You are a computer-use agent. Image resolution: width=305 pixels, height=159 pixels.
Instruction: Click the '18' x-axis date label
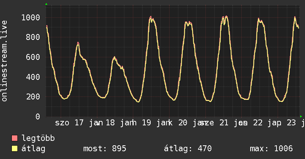tap(110, 123)
